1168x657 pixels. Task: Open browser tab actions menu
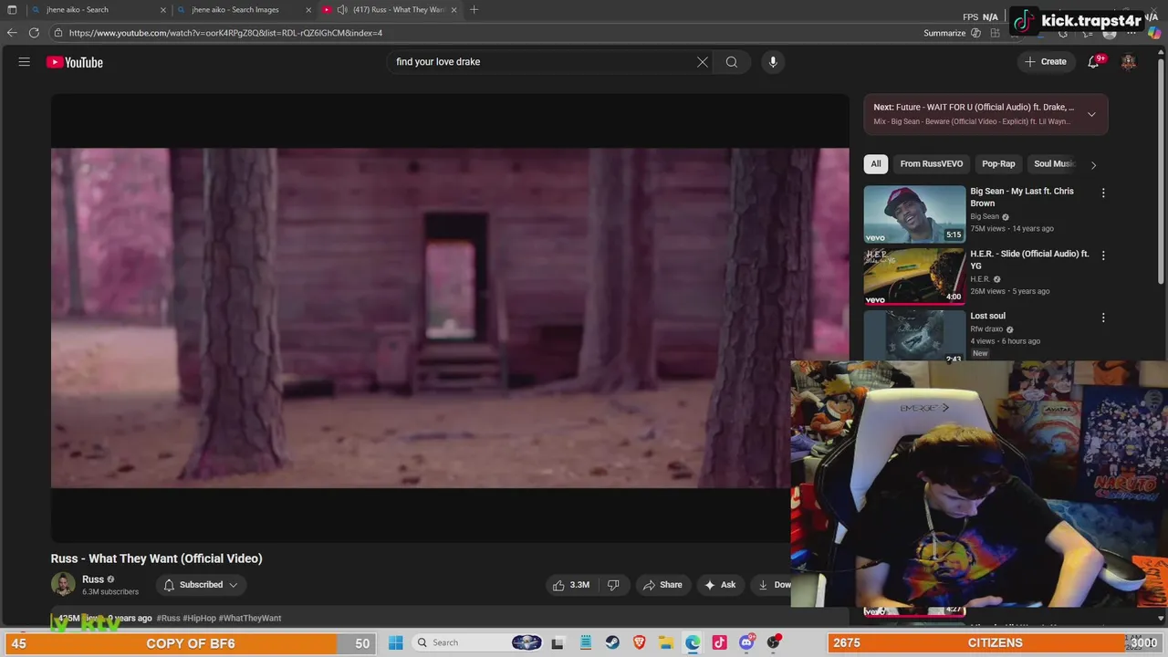(12, 9)
